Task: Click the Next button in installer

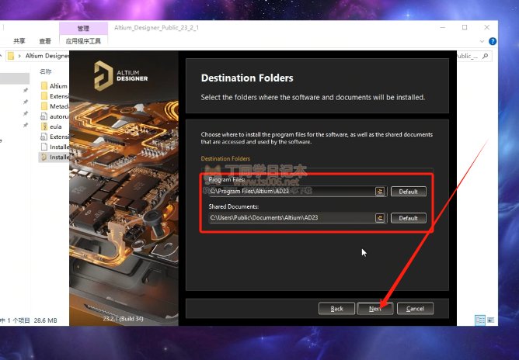Action: pos(375,309)
